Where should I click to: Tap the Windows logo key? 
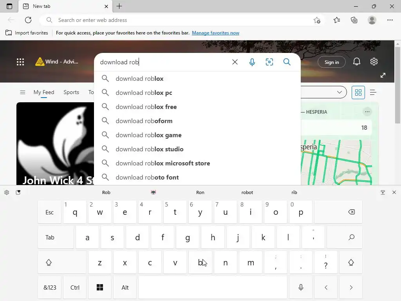[100, 287]
